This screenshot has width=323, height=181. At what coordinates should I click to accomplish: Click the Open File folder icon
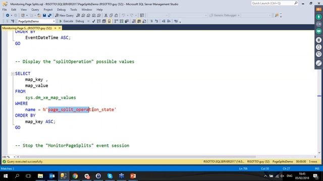click(39, 16)
